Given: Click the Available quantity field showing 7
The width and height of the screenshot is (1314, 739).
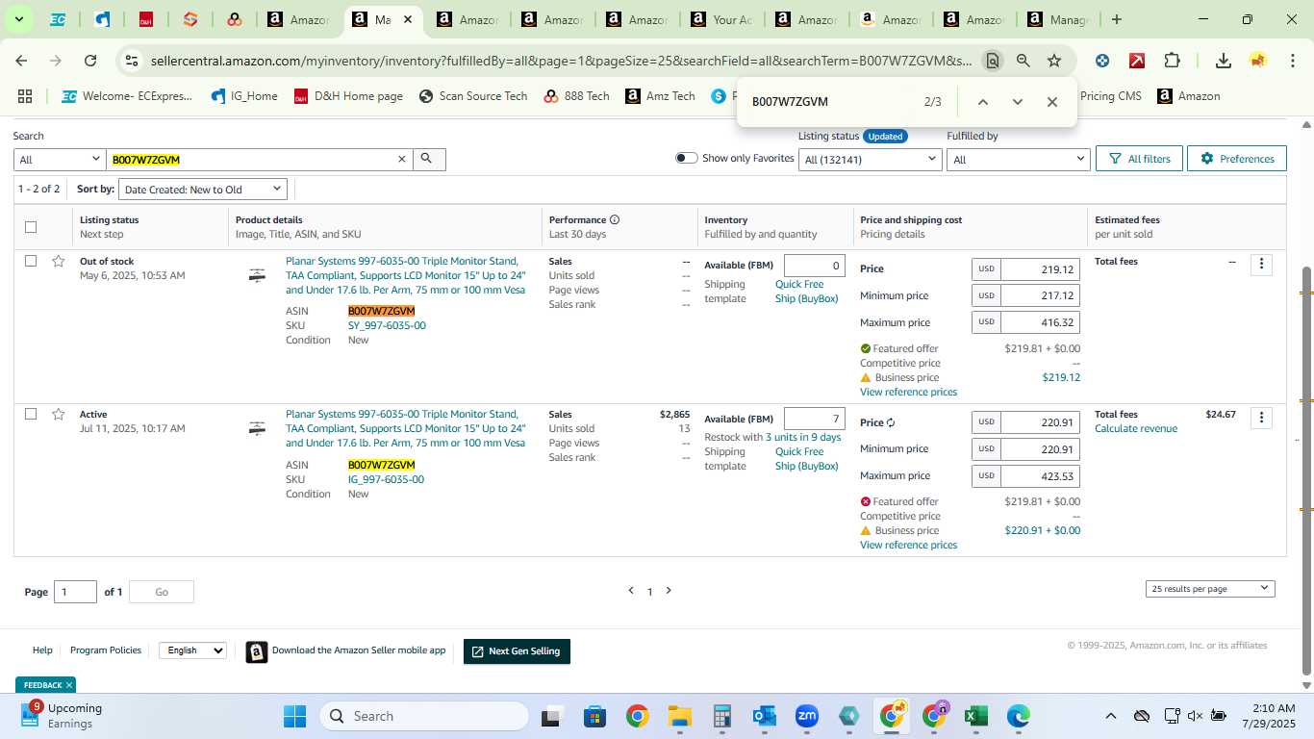Looking at the screenshot, I should click(815, 419).
